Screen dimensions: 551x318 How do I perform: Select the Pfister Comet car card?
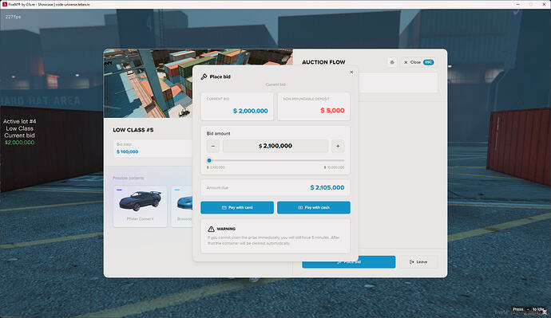click(x=141, y=206)
